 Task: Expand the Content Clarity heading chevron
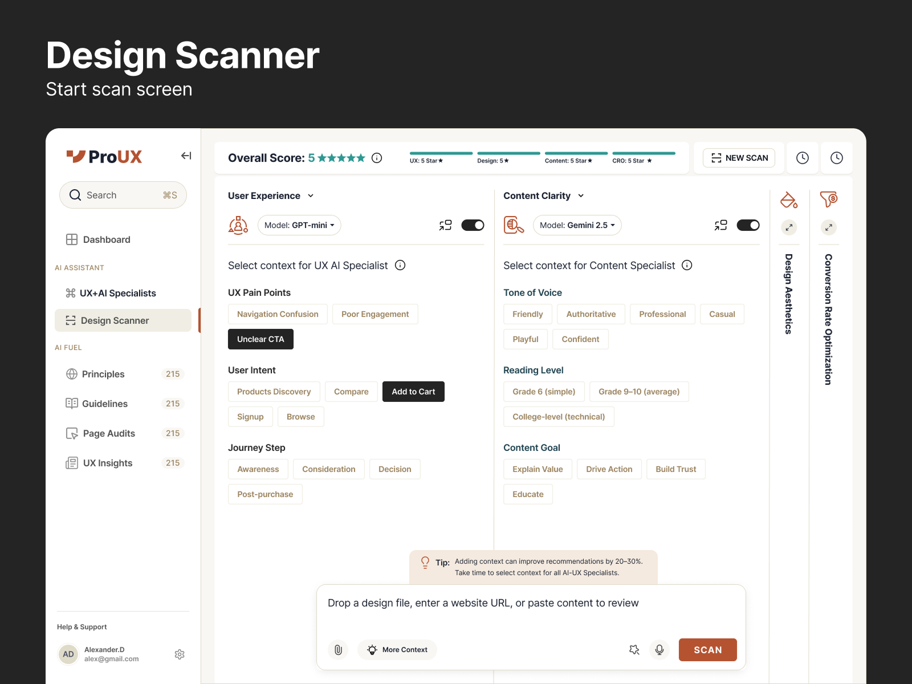point(581,196)
